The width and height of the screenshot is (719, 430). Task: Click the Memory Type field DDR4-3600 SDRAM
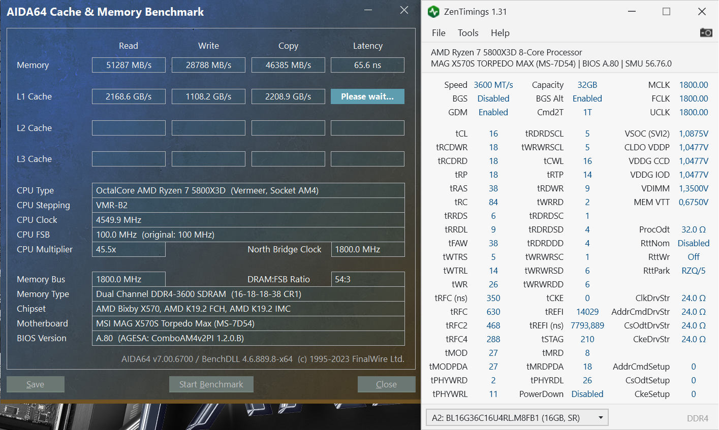tap(248, 294)
